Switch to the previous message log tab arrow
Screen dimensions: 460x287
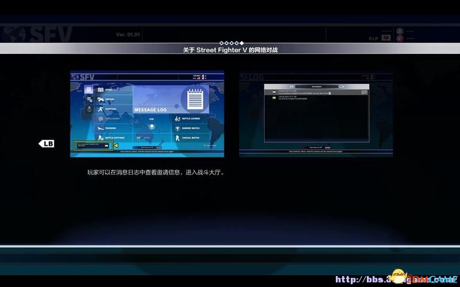pyautogui.click(x=292, y=87)
